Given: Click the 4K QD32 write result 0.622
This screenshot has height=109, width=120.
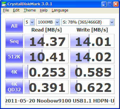Looking at the screenshot, I should click(92, 87).
